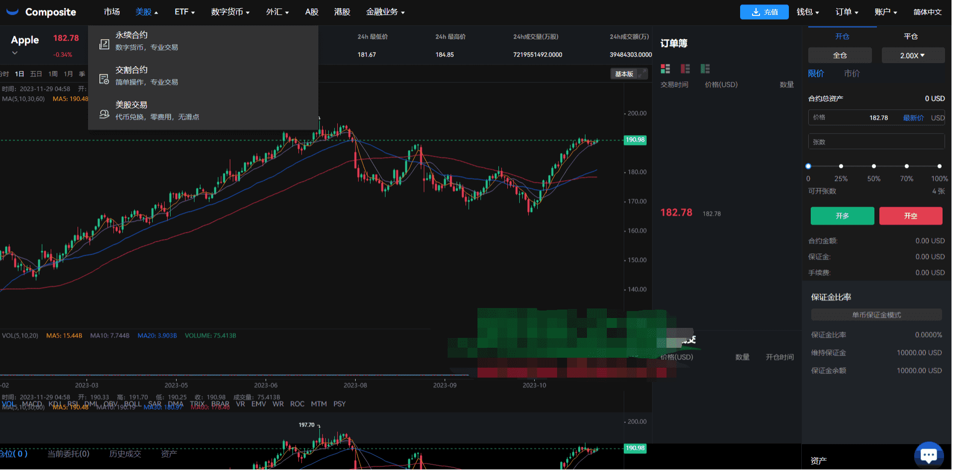
Task: Toggle the 全仓 cross margin mode
Action: 841,56
